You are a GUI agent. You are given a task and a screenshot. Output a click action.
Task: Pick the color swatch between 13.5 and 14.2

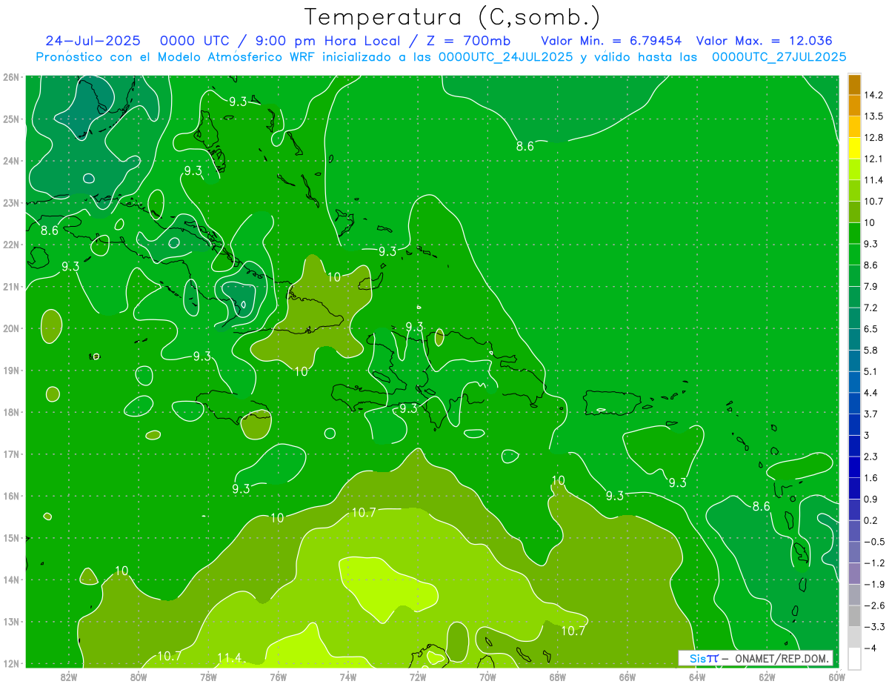coord(854,105)
